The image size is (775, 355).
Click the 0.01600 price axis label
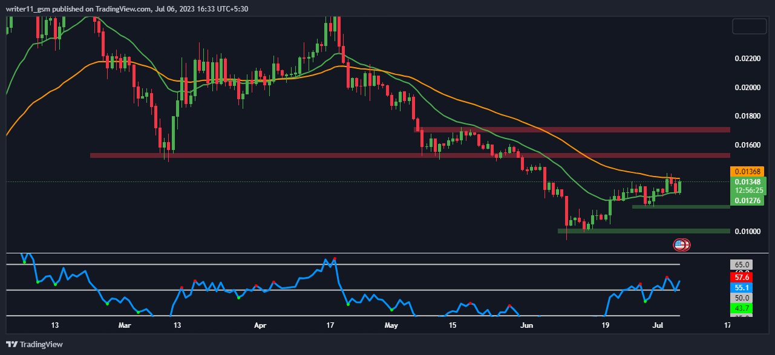(x=747, y=145)
